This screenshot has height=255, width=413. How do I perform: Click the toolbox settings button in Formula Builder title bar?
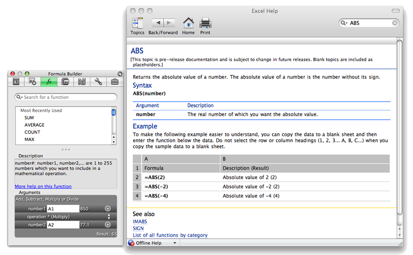(120, 74)
